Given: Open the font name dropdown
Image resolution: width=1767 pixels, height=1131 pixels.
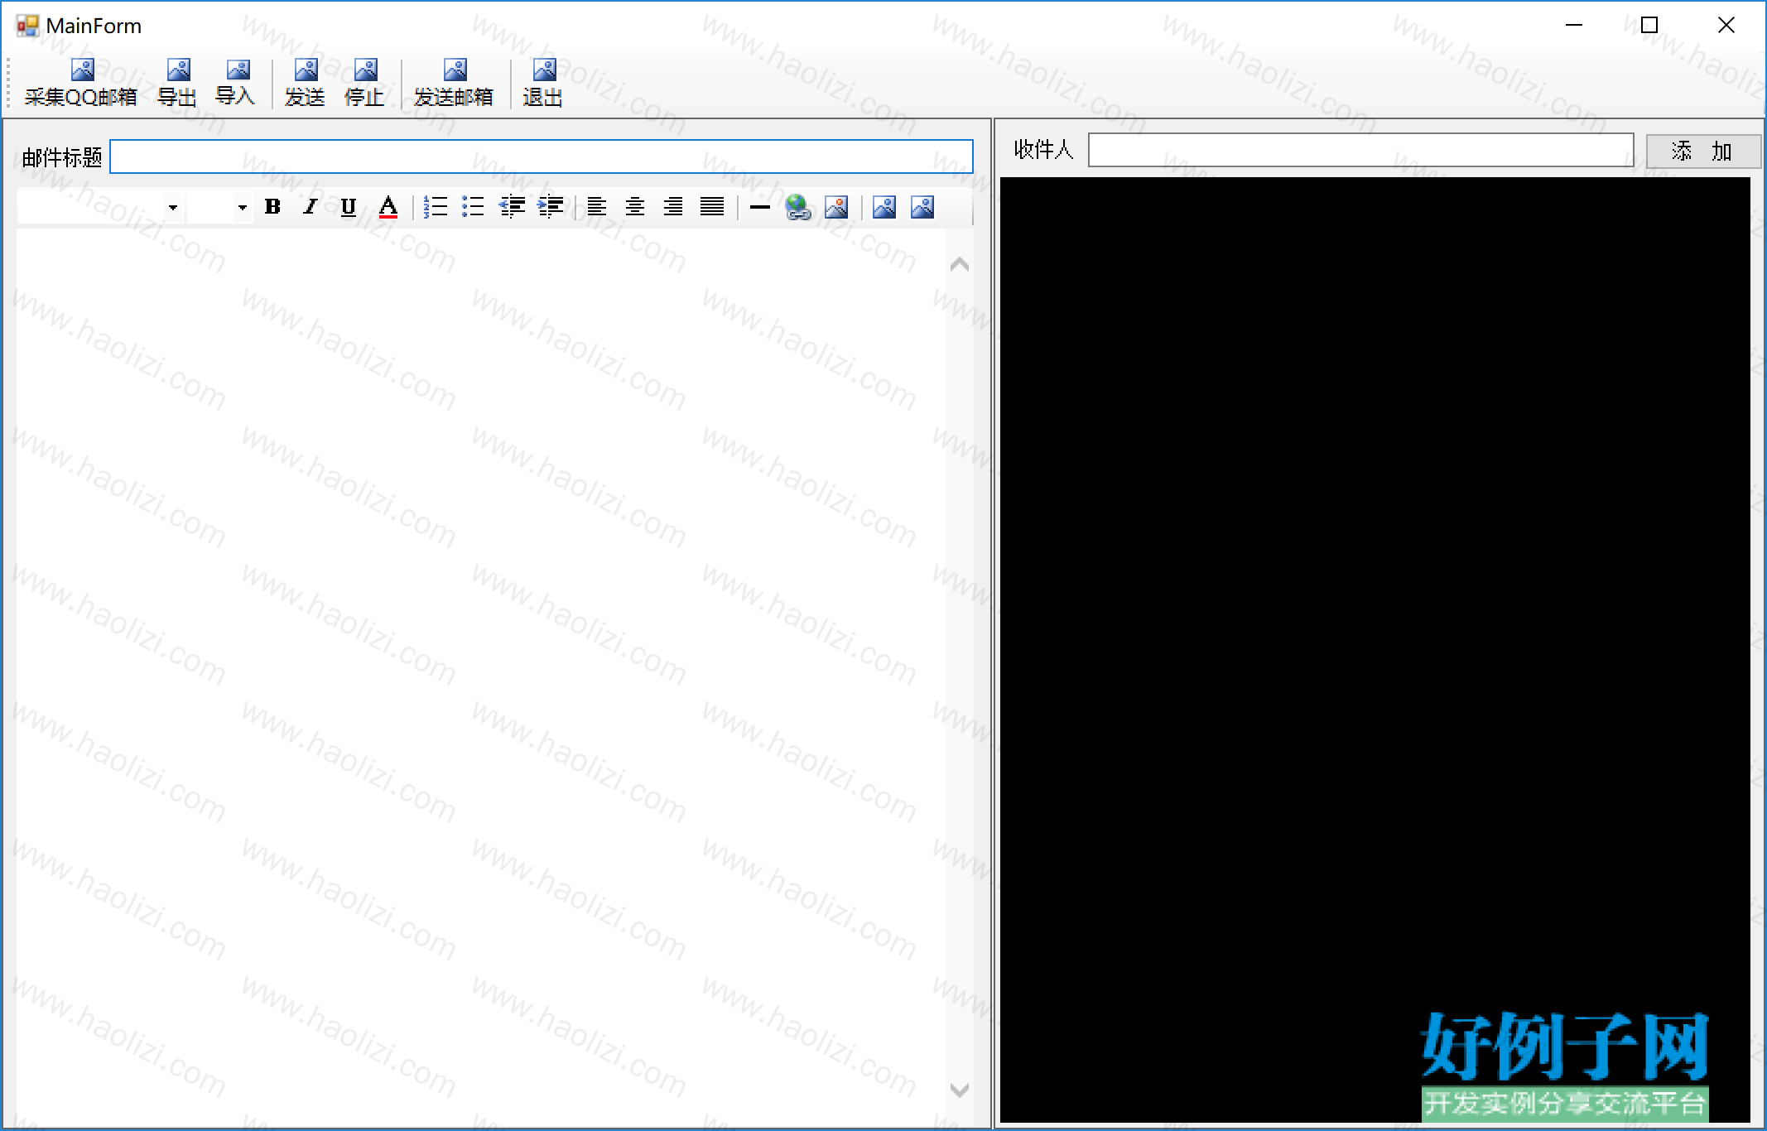Looking at the screenshot, I should (x=172, y=207).
